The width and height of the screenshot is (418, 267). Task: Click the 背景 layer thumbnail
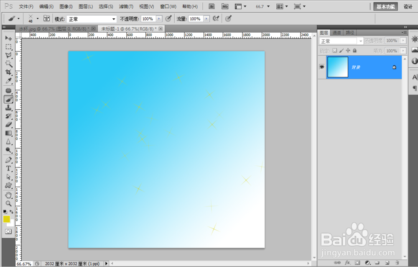coord(337,67)
